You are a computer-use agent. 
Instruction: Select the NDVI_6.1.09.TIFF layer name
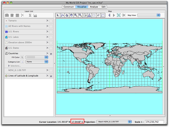(x=17, y=70)
